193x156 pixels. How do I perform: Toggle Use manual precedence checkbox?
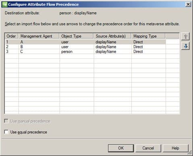[6, 121]
